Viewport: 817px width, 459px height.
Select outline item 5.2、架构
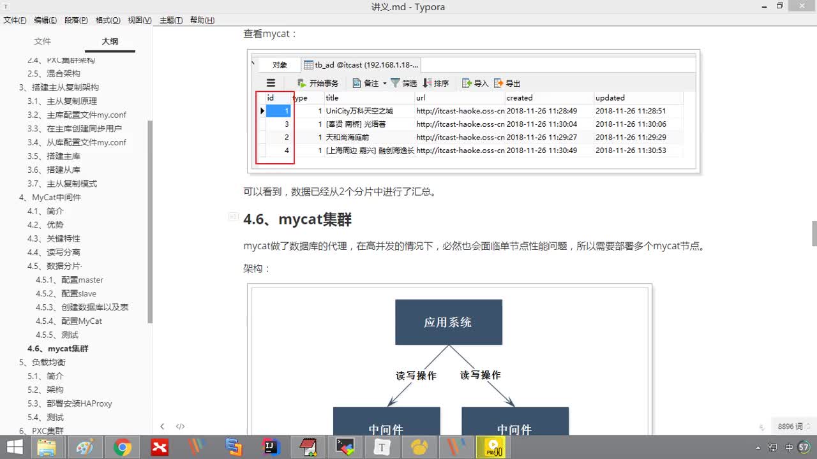pos(45,390)
